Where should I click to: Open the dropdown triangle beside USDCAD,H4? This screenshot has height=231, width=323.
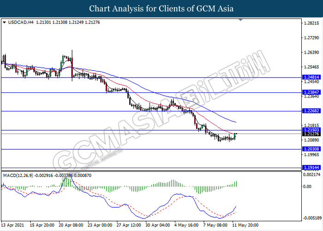4,22
